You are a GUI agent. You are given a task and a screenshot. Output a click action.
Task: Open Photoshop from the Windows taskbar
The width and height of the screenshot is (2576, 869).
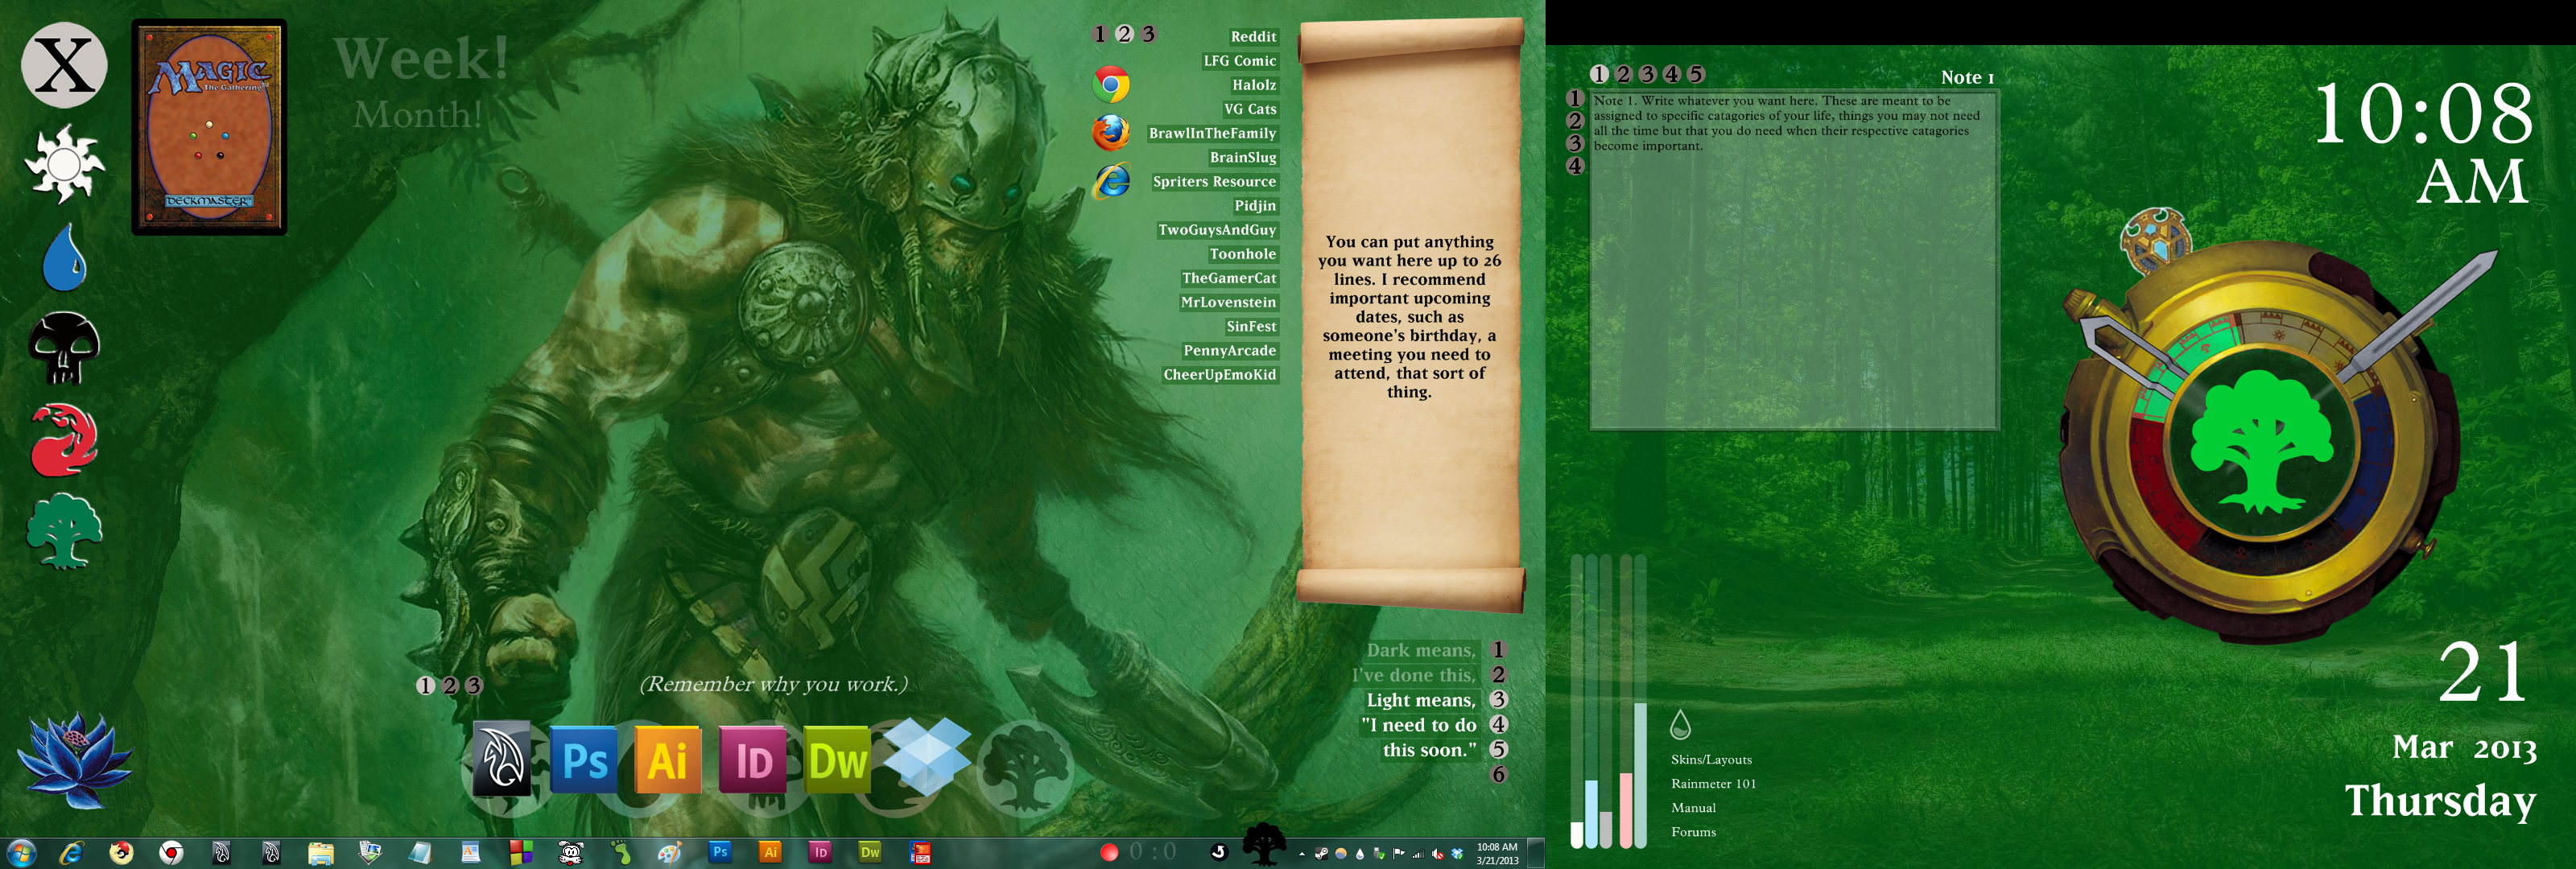(720, 852)
